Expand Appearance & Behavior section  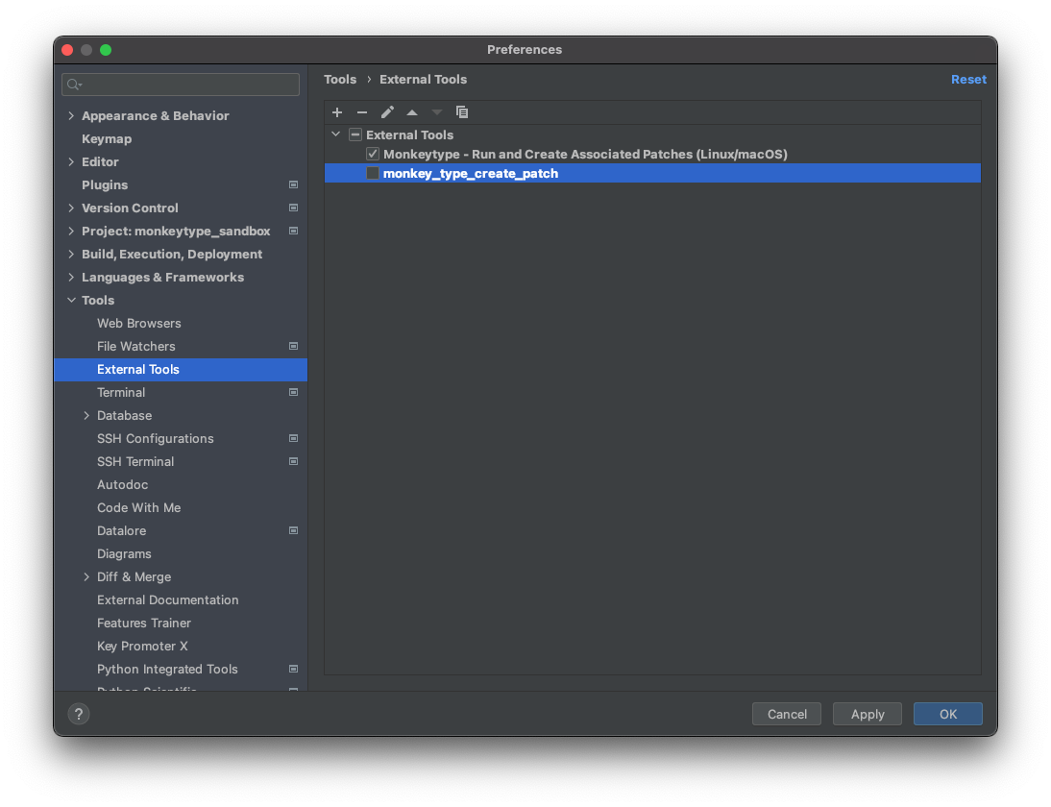pos(71,116)
